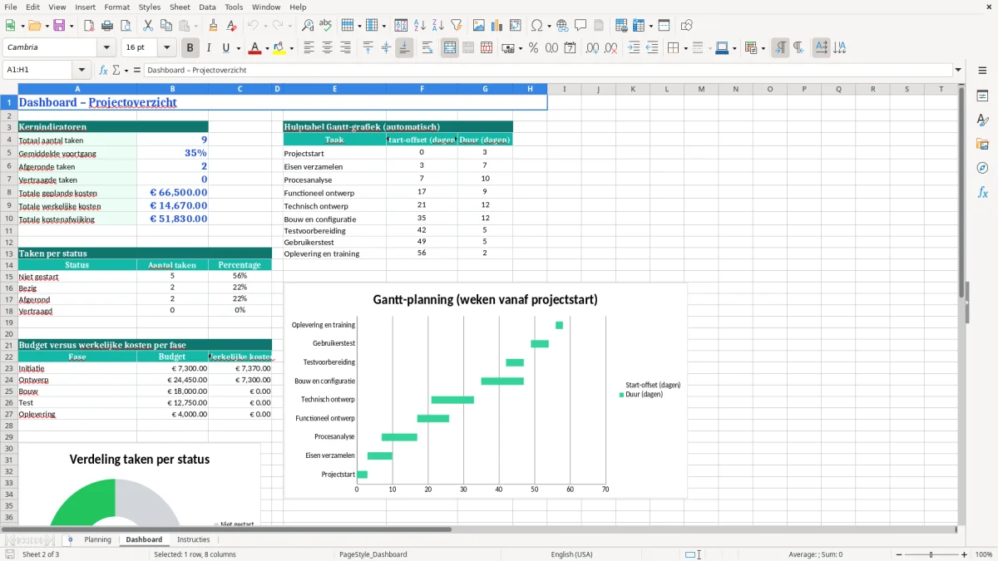Open the Open-document dropdown arrow

coord(47,26)
